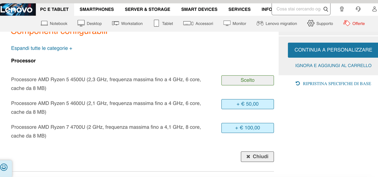Open the Lenovo migration link
The image size is (378, 177).
click(281, 24)
